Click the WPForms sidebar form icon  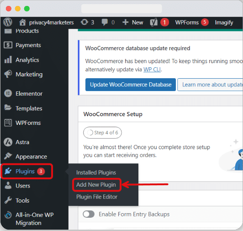pyautogui.click(x=8, y=123)
